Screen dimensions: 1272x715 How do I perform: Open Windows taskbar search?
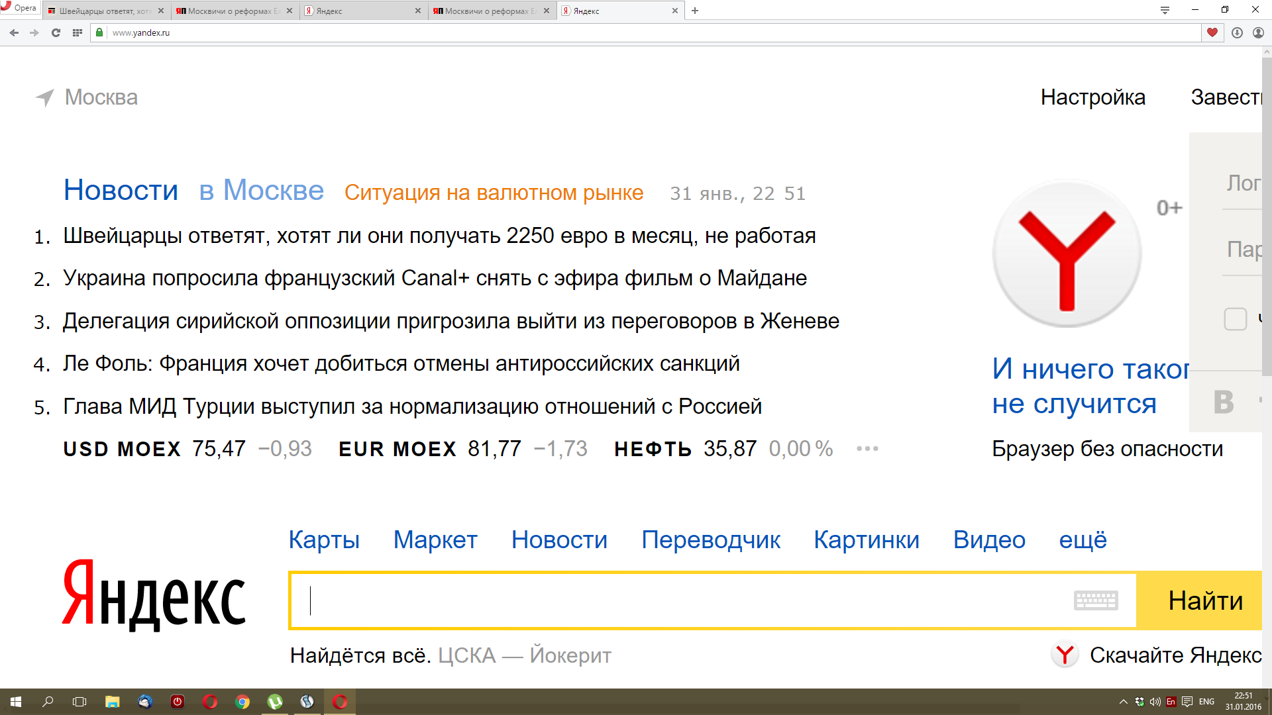(48, 702)
